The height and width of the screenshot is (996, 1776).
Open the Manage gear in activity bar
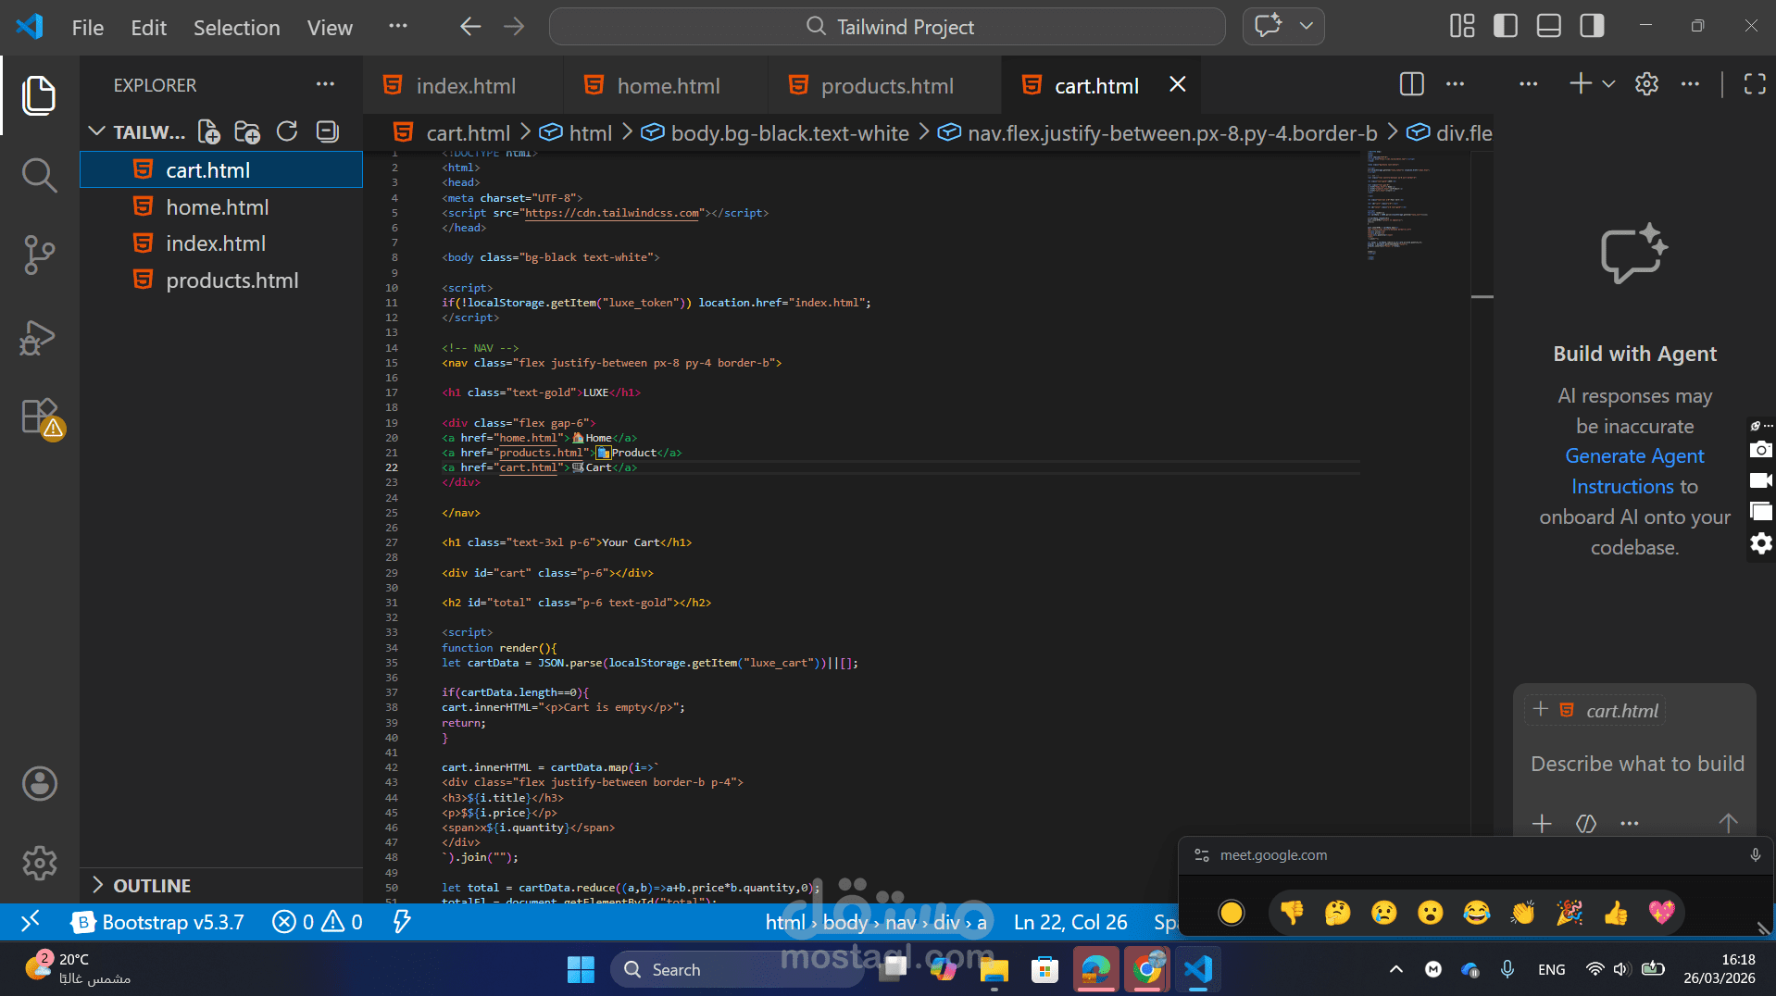[x=39, y=863]
